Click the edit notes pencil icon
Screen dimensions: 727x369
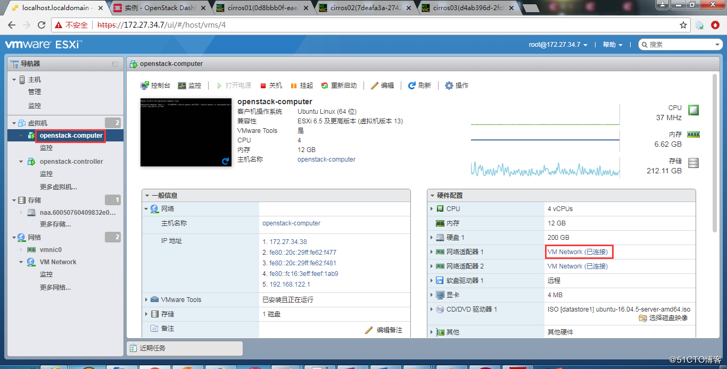[x=369, y=330]
